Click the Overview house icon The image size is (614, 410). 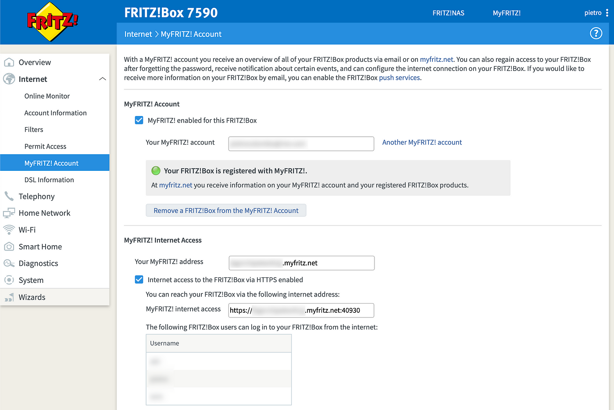click(9, 62)
